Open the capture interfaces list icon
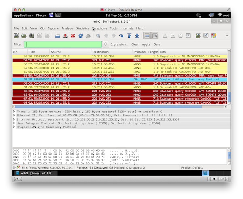Image resolution: width=243 pixels, height=199 pixels. coord(16,36)
